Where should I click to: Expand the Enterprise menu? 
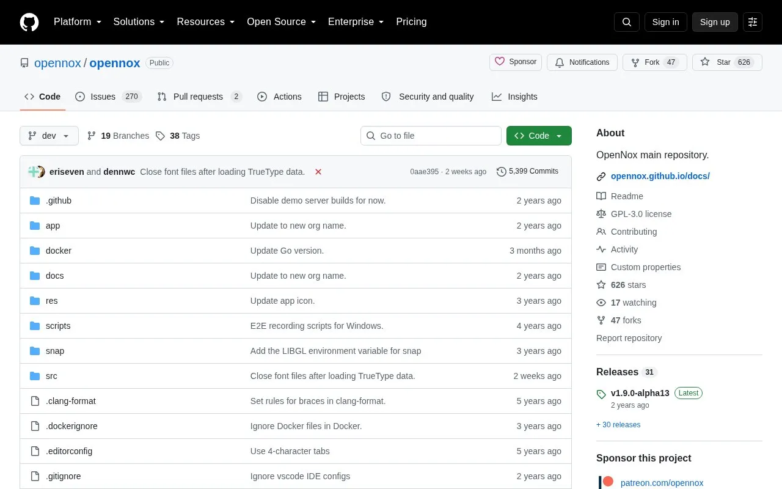tap(356, 22)
